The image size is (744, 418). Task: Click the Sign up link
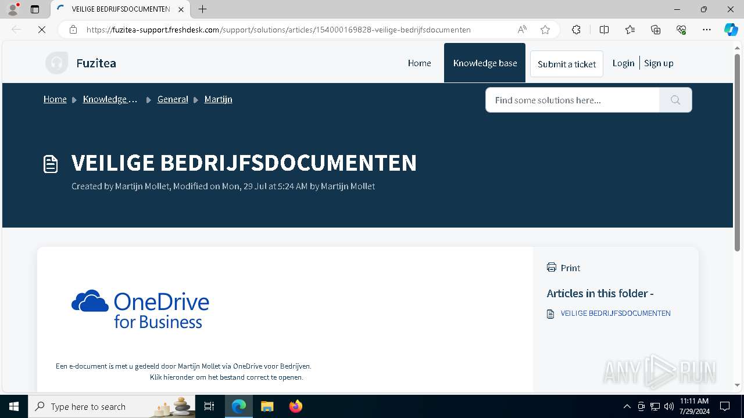click(x=659, y=63)
